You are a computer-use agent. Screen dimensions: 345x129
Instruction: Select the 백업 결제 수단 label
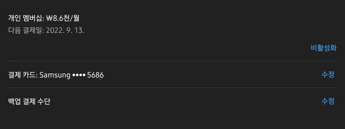point(29,101)
